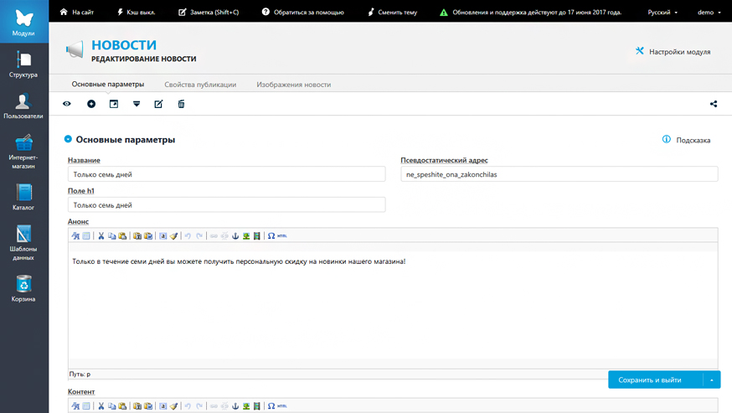Image resolution: width=732 pixels, height=413 pixels.
Task: Click Select all icon in Анонс editor
Action: coord(163,236)
